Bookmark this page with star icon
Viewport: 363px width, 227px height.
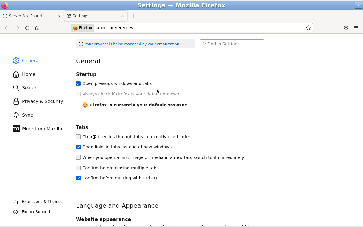tap(308, 28)
